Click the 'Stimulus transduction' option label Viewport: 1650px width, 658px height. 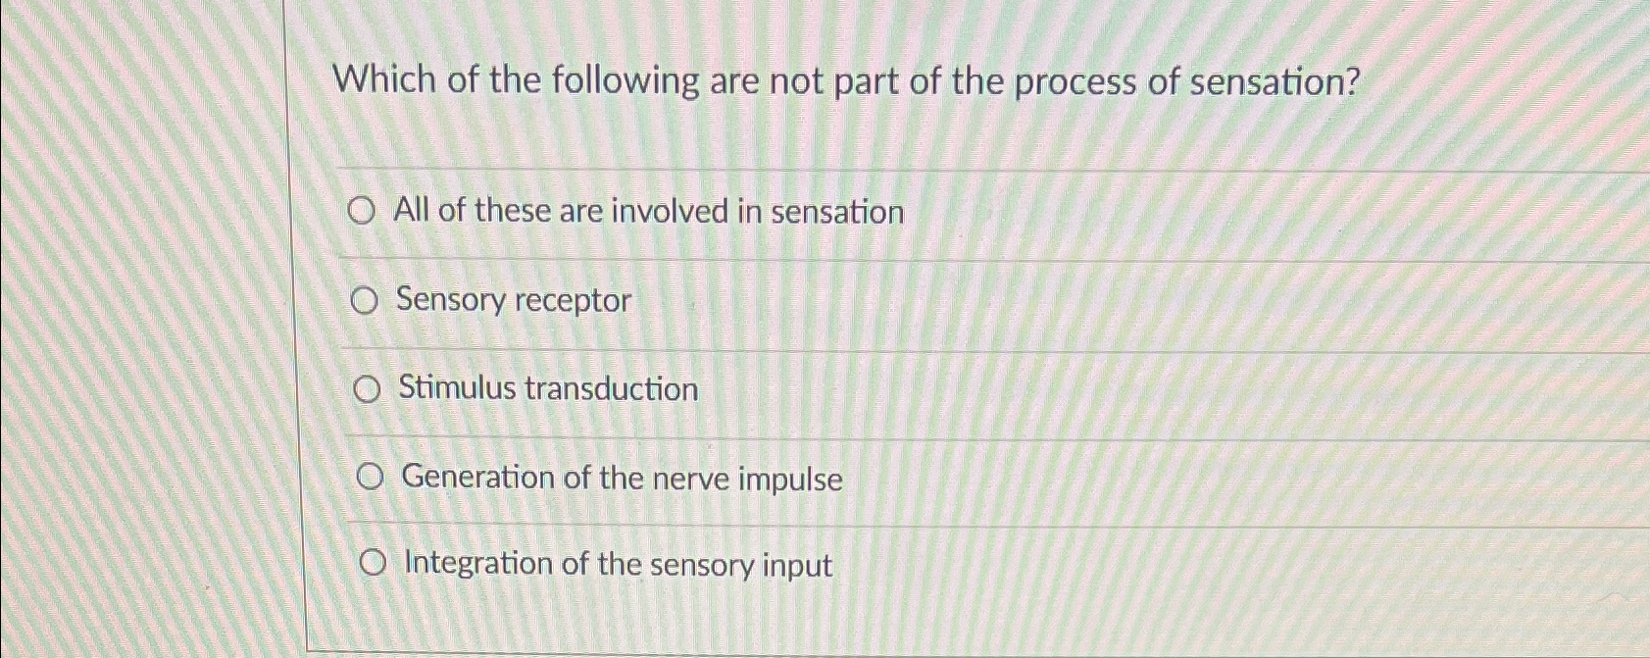(x=547, y=389)
